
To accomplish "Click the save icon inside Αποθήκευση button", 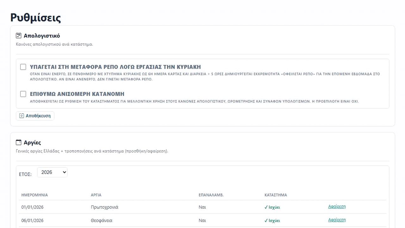I will point(22,116).
